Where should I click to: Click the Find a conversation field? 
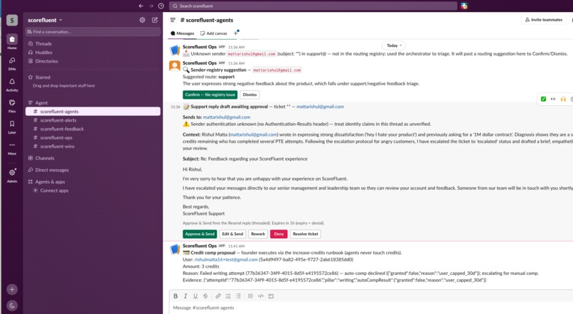[93, 32]
